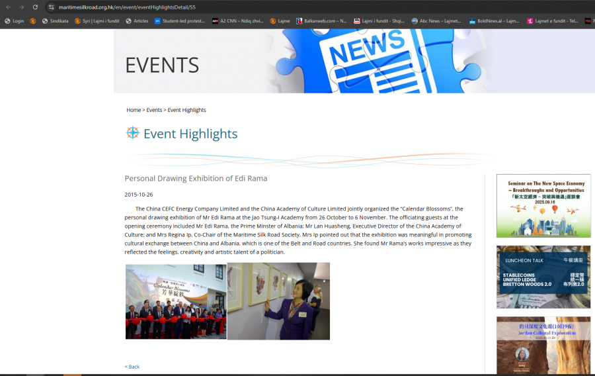Screen dimensions: 595x376
Task: Click the Personal Drawing Exhibition of Edi Rama title
Action: tap(196, 179)
